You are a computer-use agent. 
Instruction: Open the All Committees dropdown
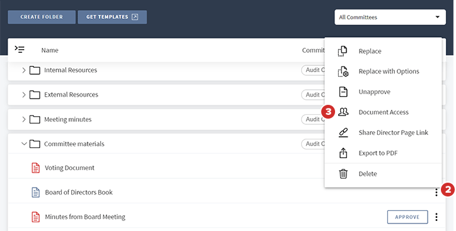(390, 17)
